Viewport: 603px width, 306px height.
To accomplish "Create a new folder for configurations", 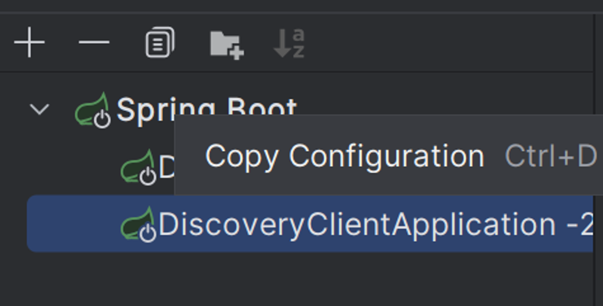I will pos(227,45).
